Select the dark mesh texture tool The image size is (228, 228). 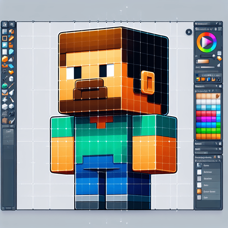(4, 114)
